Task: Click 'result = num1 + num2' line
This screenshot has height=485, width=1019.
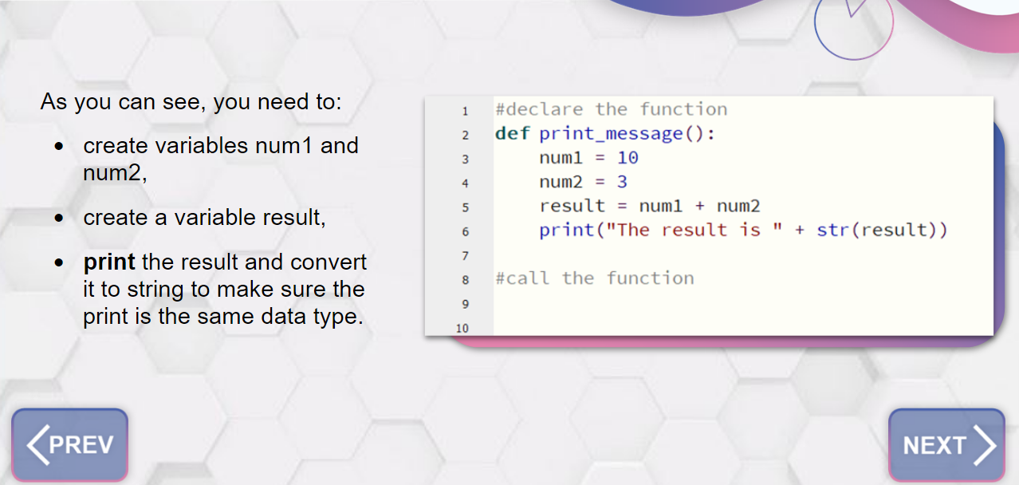Action: click(x=650, y=206)
